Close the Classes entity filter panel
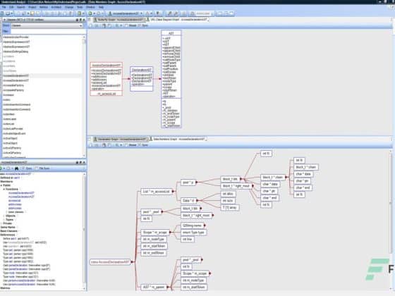 pos(84,20)
